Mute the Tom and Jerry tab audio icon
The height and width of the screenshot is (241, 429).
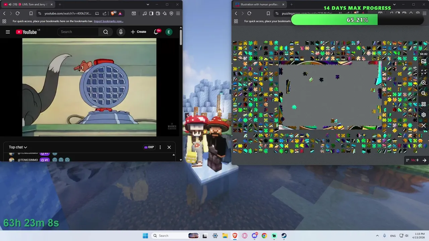[x=10, y=4]
